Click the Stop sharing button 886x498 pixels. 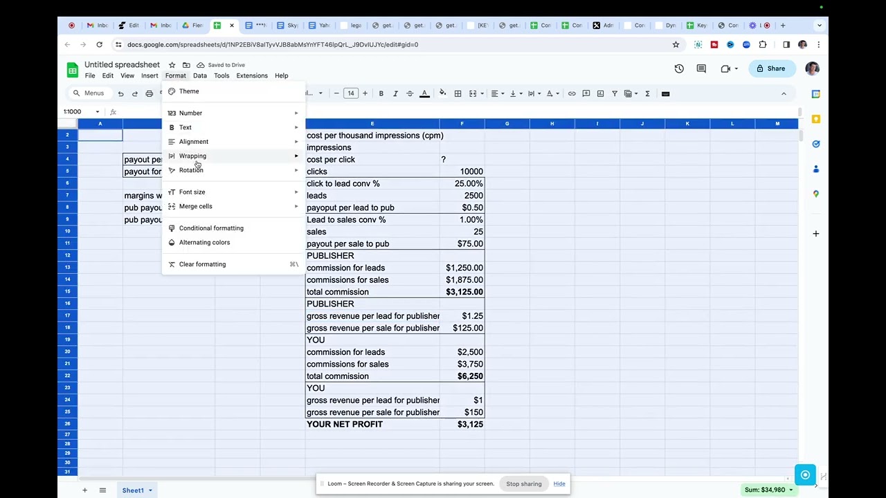point(524,483)
